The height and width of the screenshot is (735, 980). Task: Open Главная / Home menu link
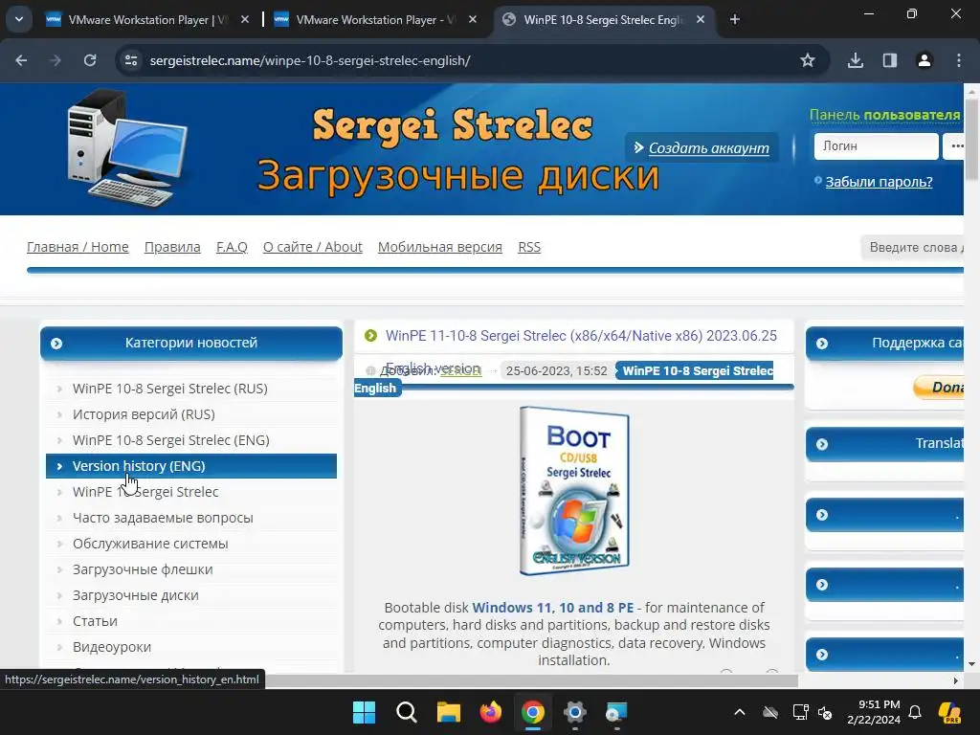point(78,247)
